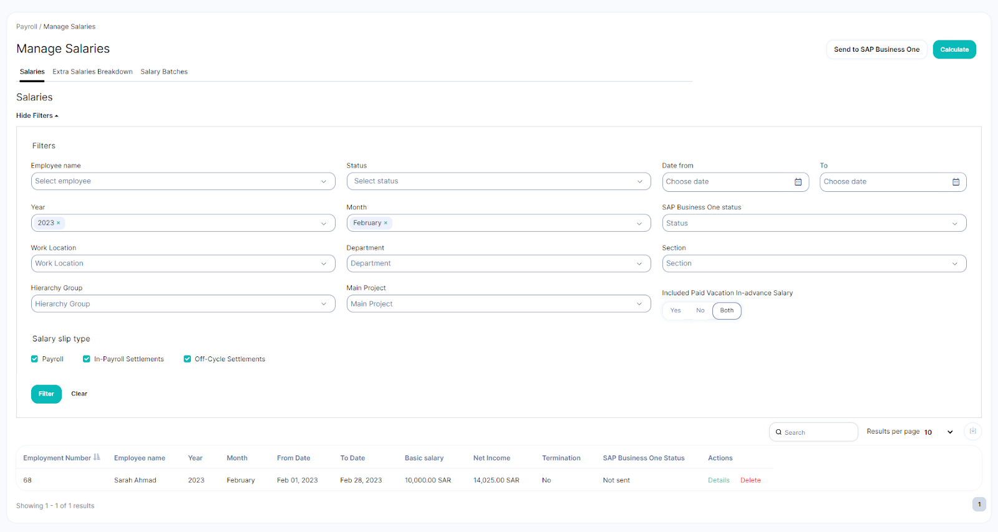Select Both for paid vacation in-advance salary
Image resolution: width=998 pixels, height=532 pixels.
(727, 310)
